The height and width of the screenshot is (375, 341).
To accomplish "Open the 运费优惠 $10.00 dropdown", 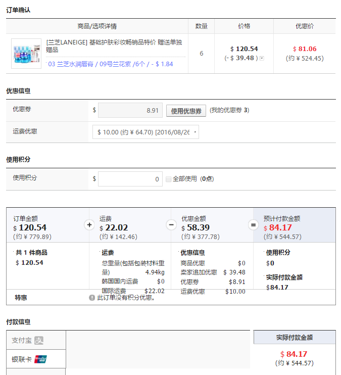I will [x=145, y=132].
